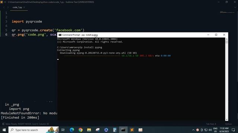Click the Type here to search box

pyautogui.click(x=33, y=130)
